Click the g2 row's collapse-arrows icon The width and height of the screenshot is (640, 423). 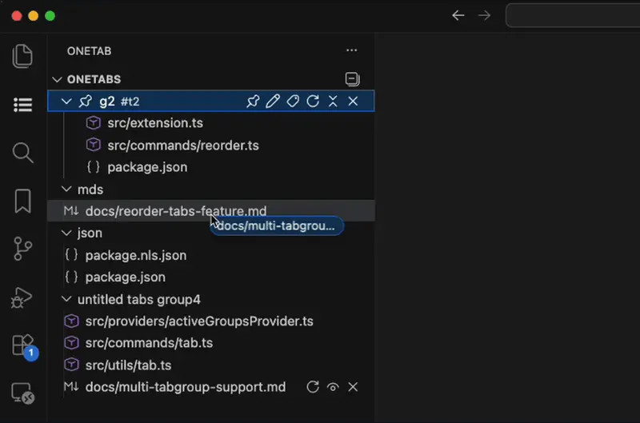(333, 102)
